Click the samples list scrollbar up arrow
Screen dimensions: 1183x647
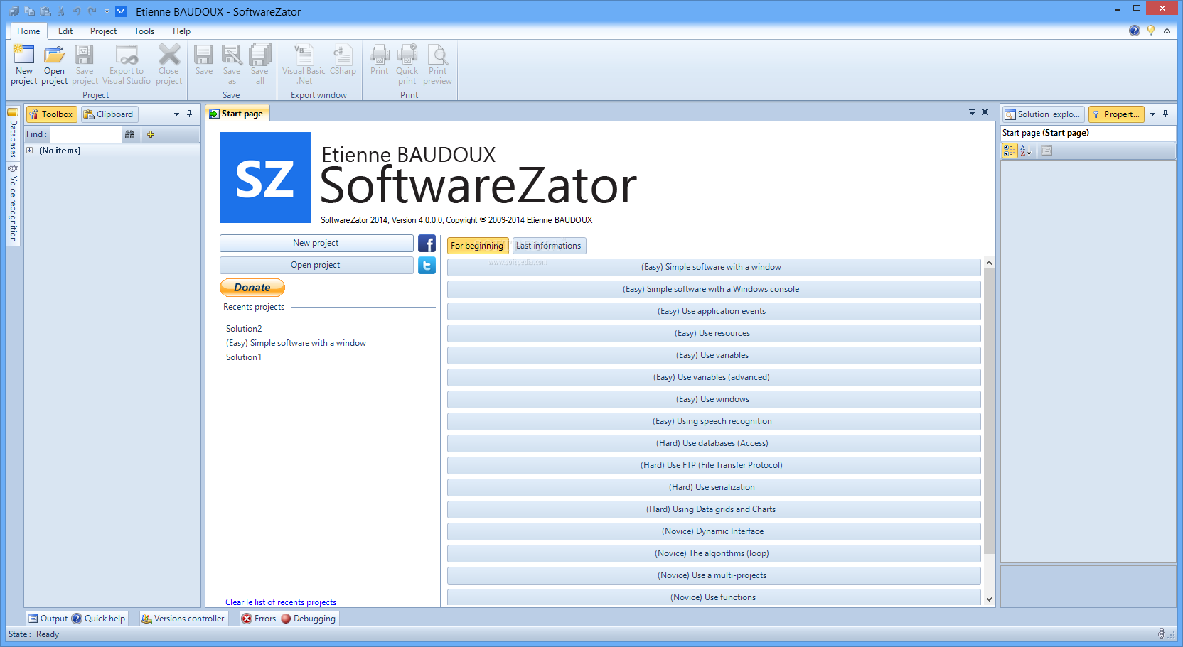tap(989, 263)
